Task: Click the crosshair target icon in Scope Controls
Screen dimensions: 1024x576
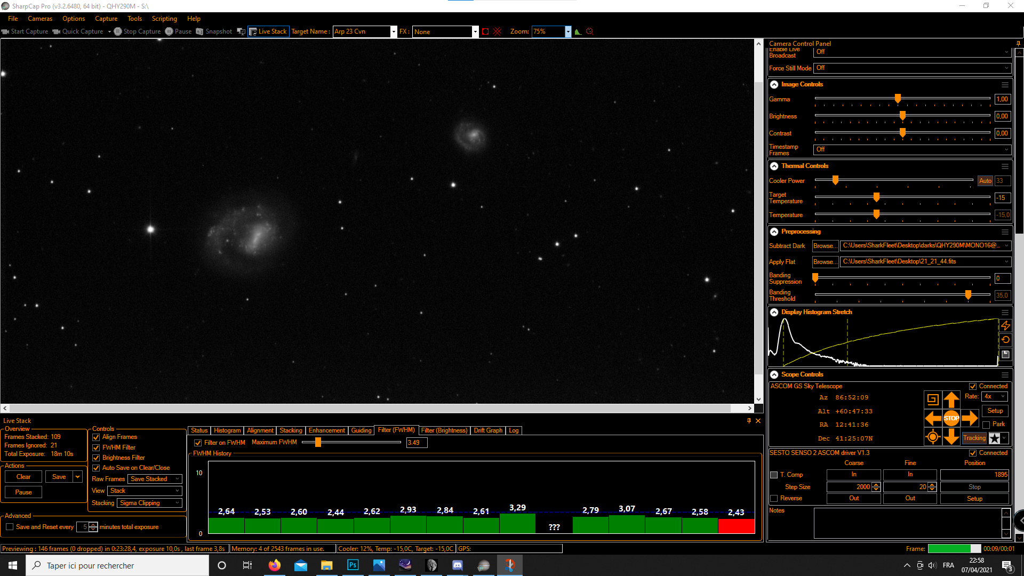Action: click(x=933, y=437)
